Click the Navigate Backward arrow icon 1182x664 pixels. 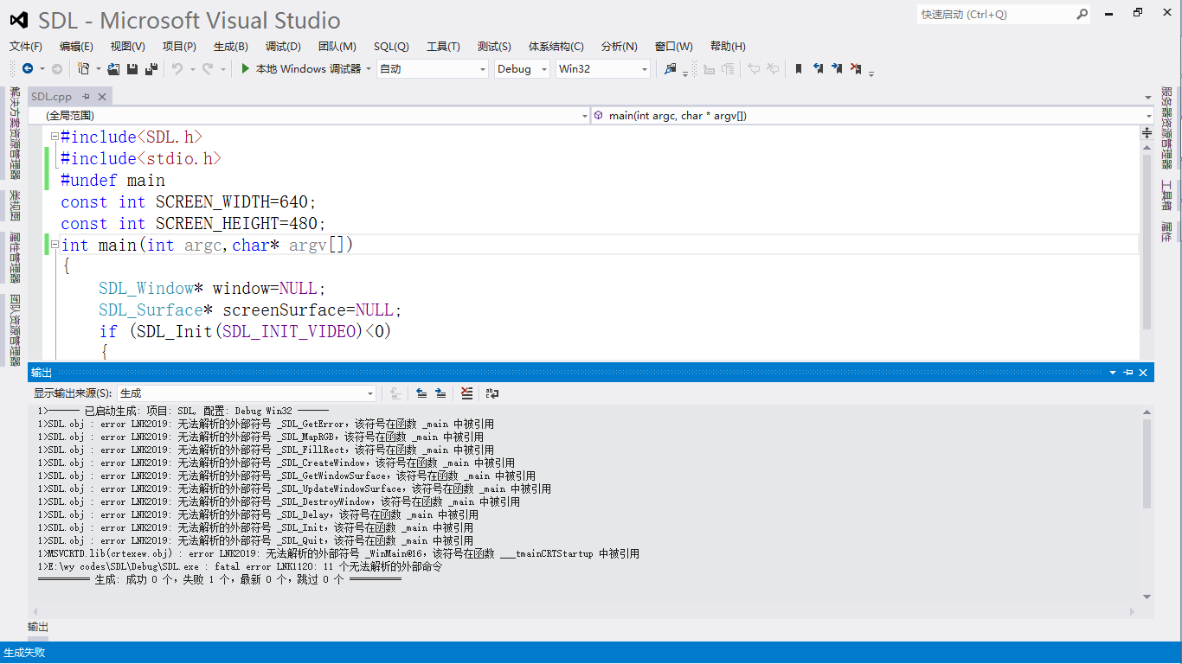click(28, 68)
